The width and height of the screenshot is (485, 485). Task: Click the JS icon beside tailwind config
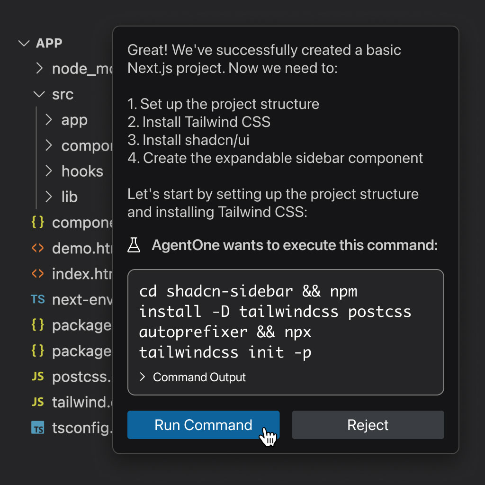(38, 402)
